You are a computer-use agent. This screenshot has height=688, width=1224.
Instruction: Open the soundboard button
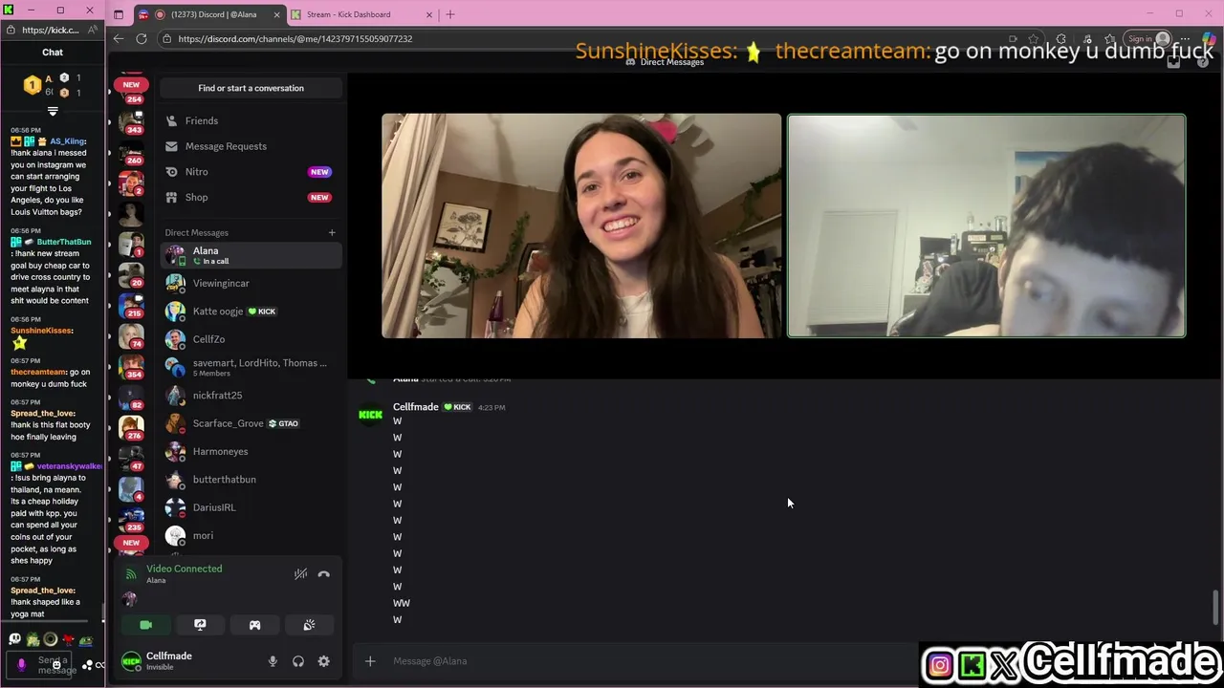pyautogui.click(x=309, y=625)
